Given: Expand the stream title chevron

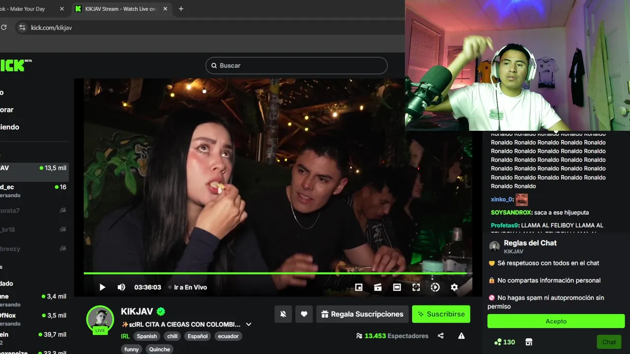Looking at the screenshot, I should pyautogui.click(x=249, y=324).
